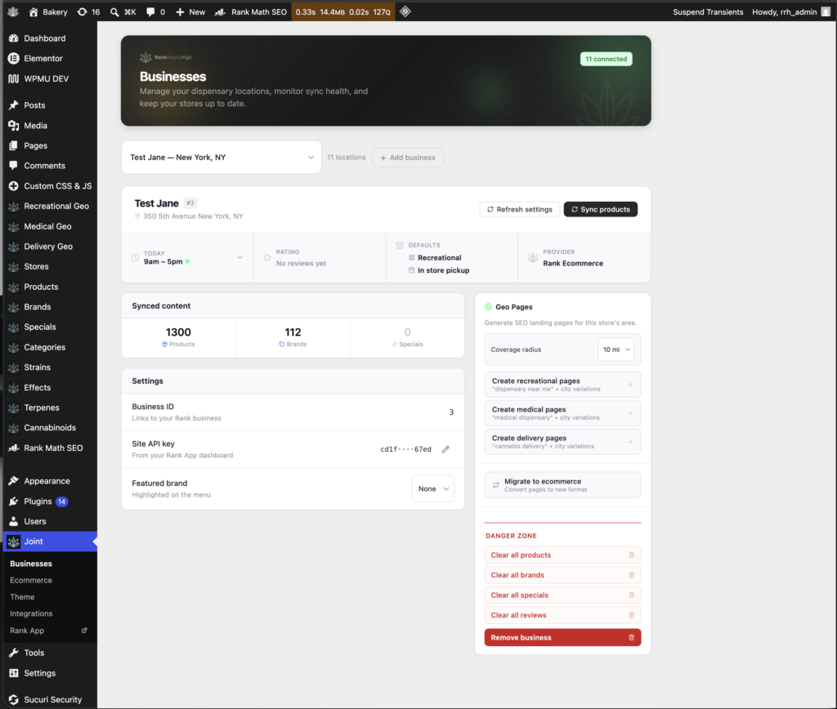Viewport: 837px width, 709px height.
Task: Click Refresh settings button
Action: click(x=520, y=209)
